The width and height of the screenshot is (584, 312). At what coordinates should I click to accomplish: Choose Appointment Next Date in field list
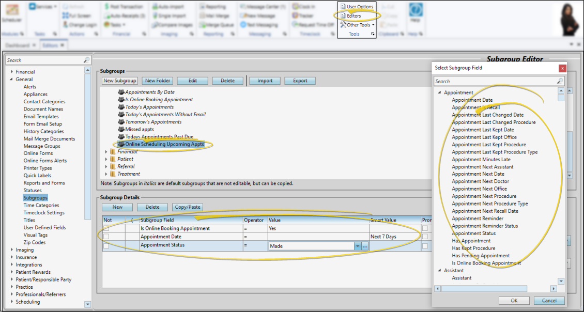[x=478, y=174]
